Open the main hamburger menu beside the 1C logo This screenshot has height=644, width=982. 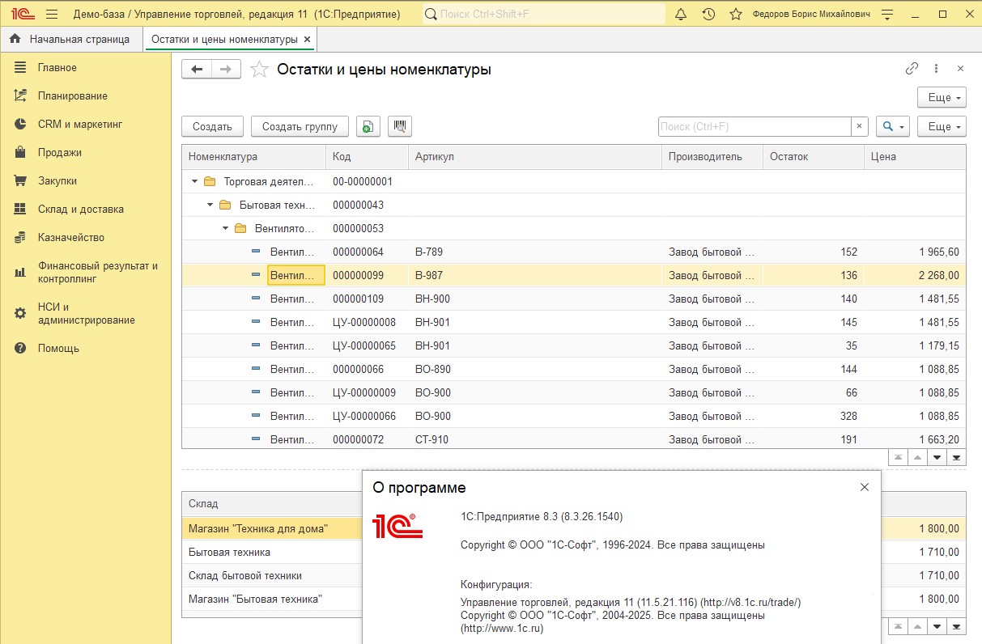coord(53,14)
